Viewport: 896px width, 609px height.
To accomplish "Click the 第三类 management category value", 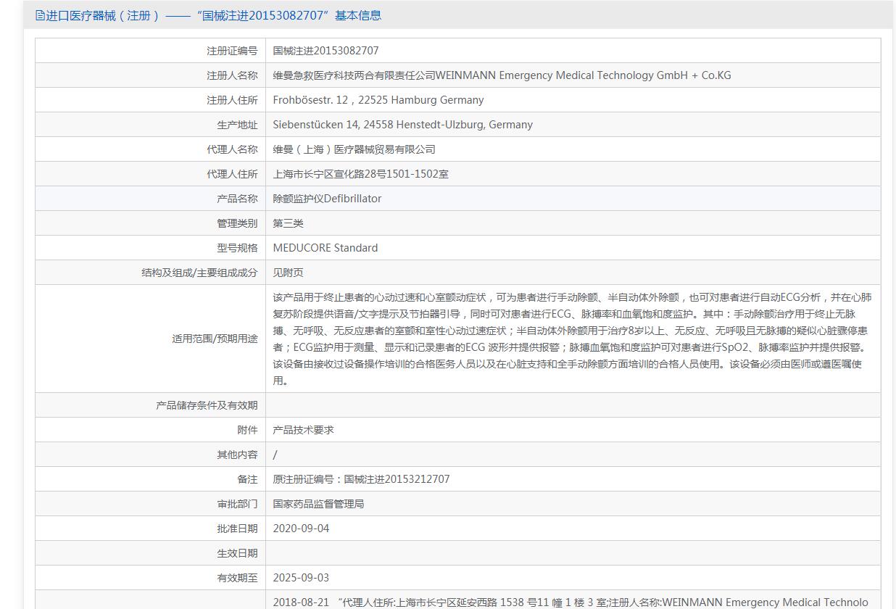I will coord(288,223).
